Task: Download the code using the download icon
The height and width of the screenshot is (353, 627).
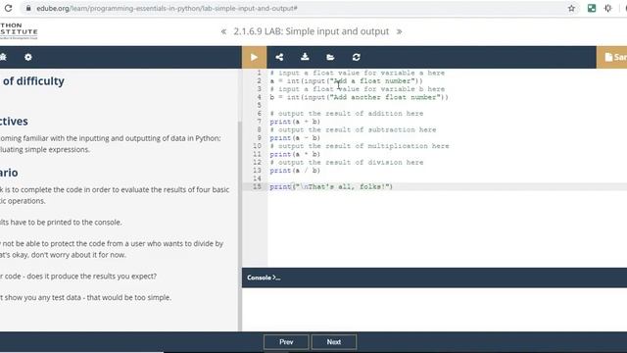Action: click(305, 57)
